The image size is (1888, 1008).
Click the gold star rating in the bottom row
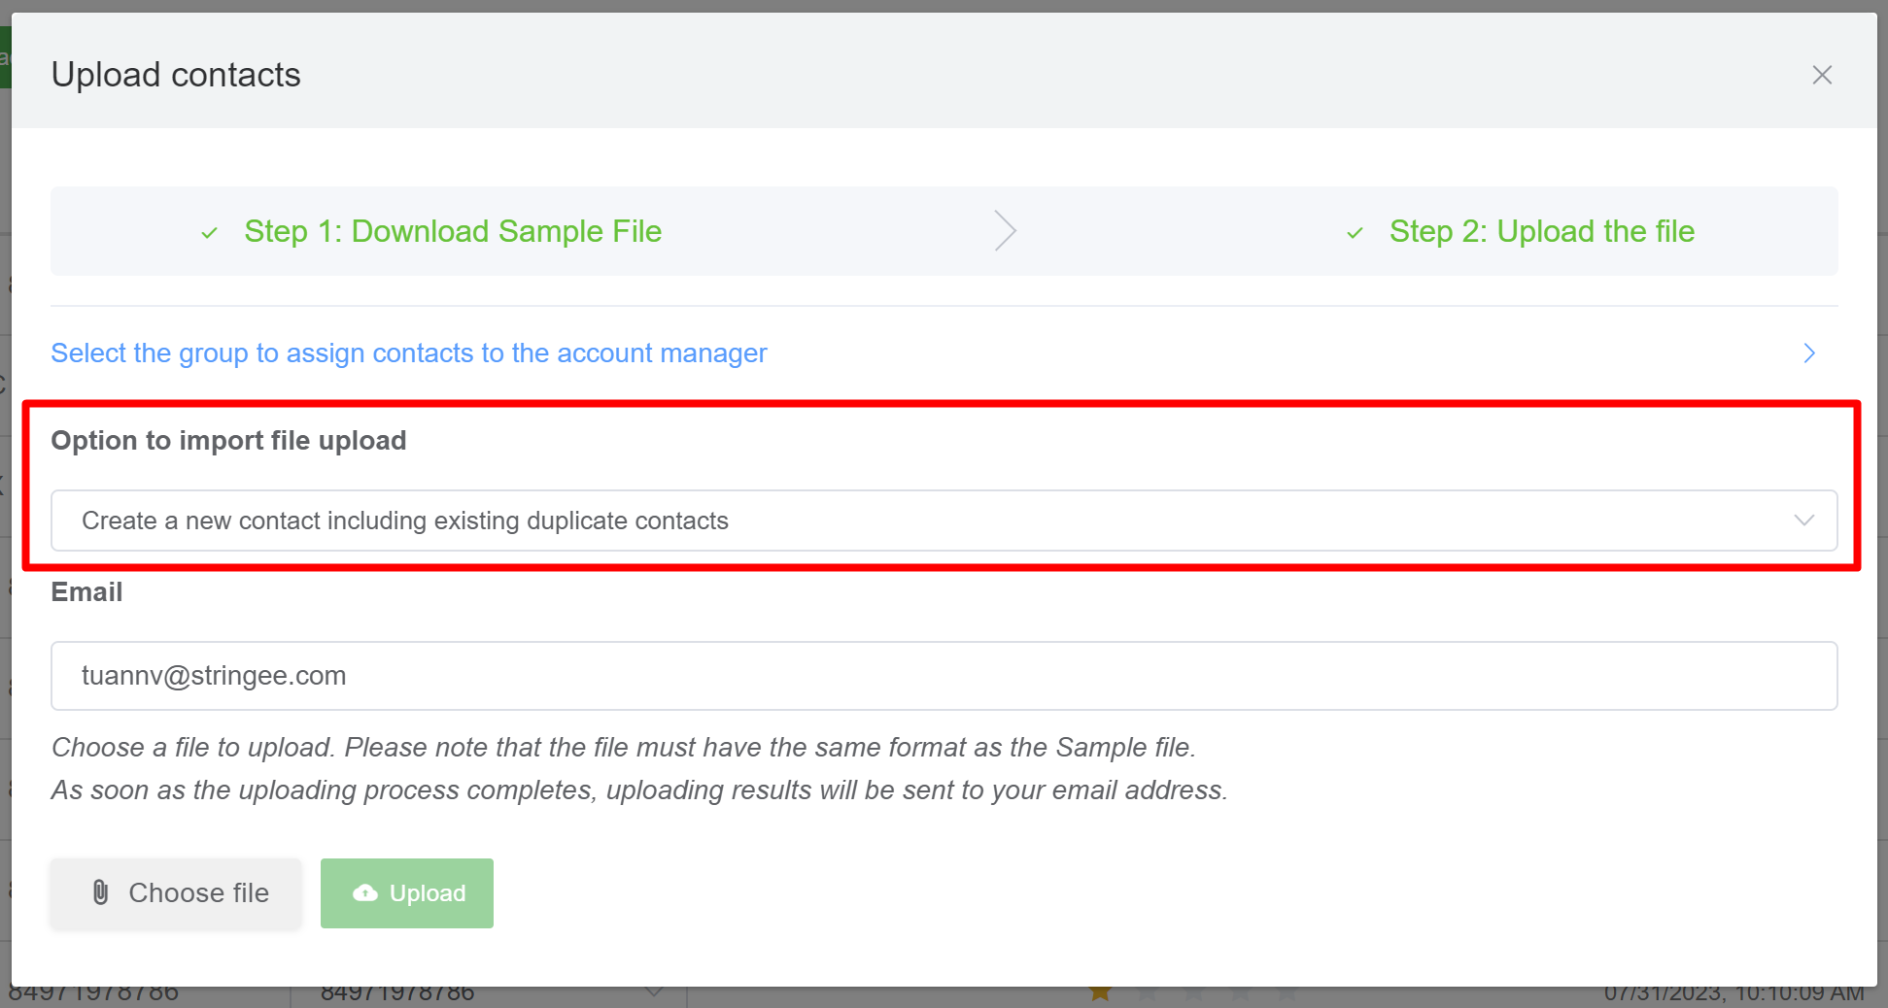click(x=1100, y=993)
